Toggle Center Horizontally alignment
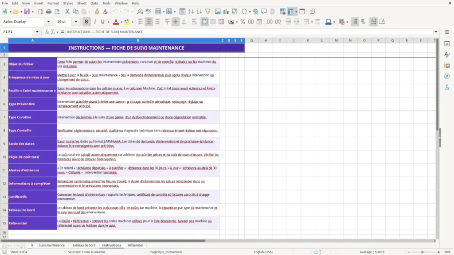454x255 pixels. (149, 22)
